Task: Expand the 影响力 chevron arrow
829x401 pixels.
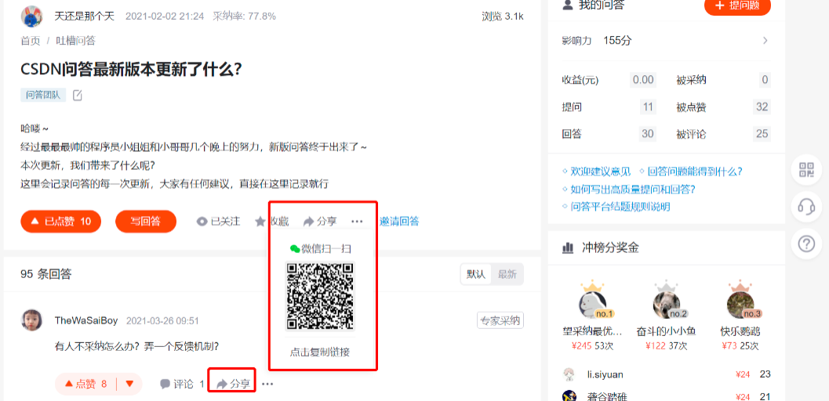Action: coord(765,41)
